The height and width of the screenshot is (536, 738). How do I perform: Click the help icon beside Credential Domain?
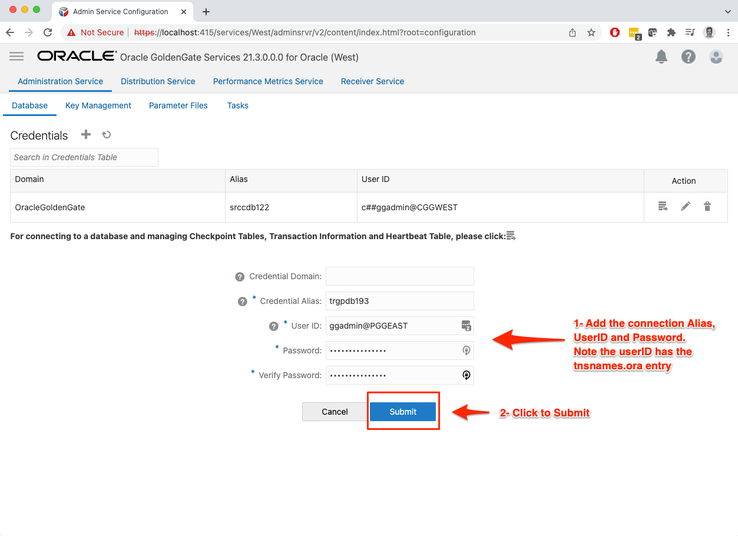(240, 277)
